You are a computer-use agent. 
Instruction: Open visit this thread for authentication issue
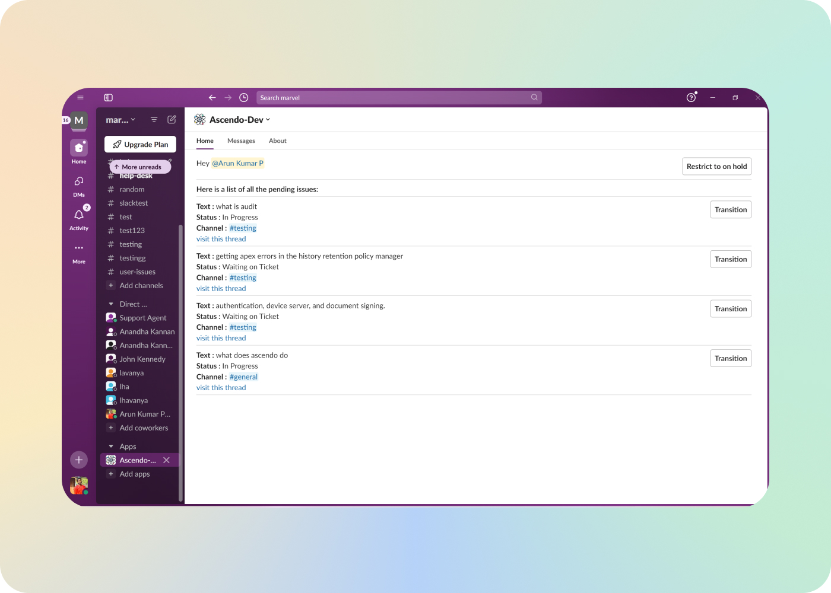click(221, 338)
